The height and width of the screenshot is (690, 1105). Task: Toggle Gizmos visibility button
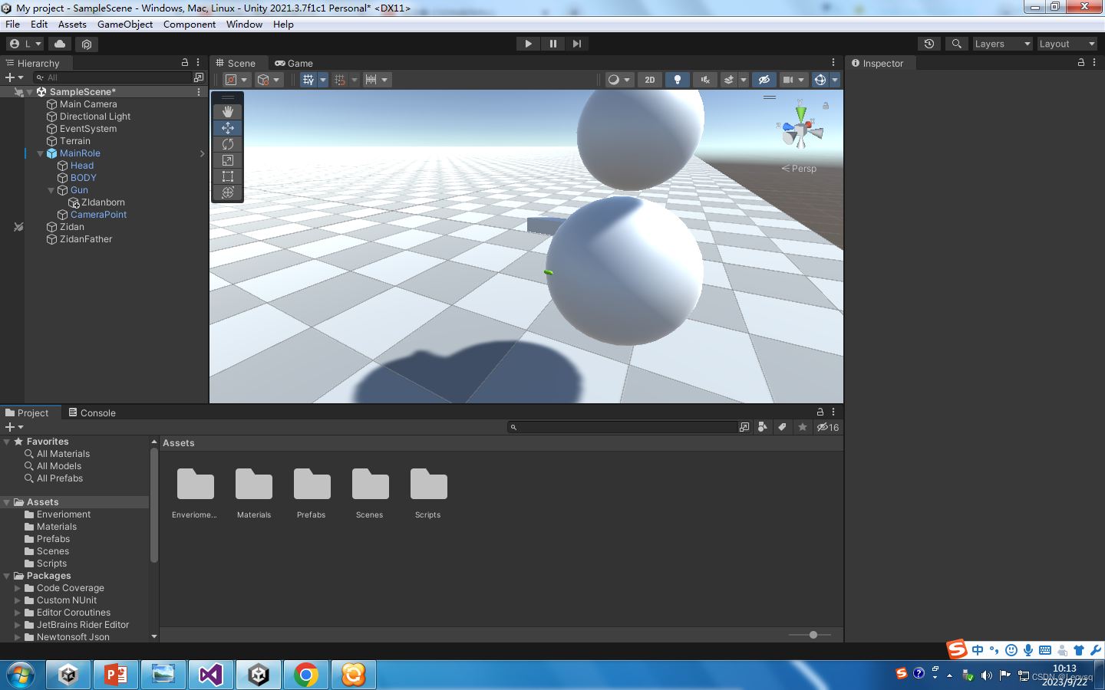pyautogui.click(x=820, y=80)
